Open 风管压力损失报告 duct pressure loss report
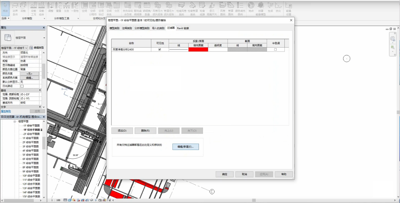Viewport: 400px width, 203px height. tap(158, 8)
